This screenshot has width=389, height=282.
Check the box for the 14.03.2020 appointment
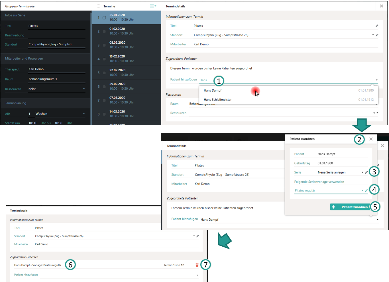(104, 114)
